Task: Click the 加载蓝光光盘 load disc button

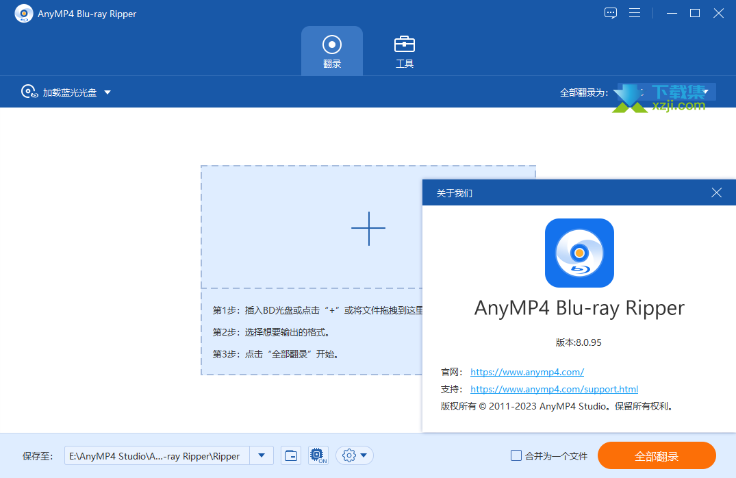Action: pyautogui.click(x=59, y=92)
